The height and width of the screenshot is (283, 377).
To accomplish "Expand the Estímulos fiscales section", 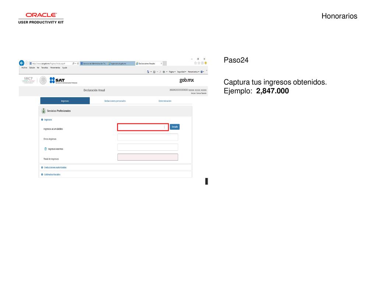I will point(51,174).
